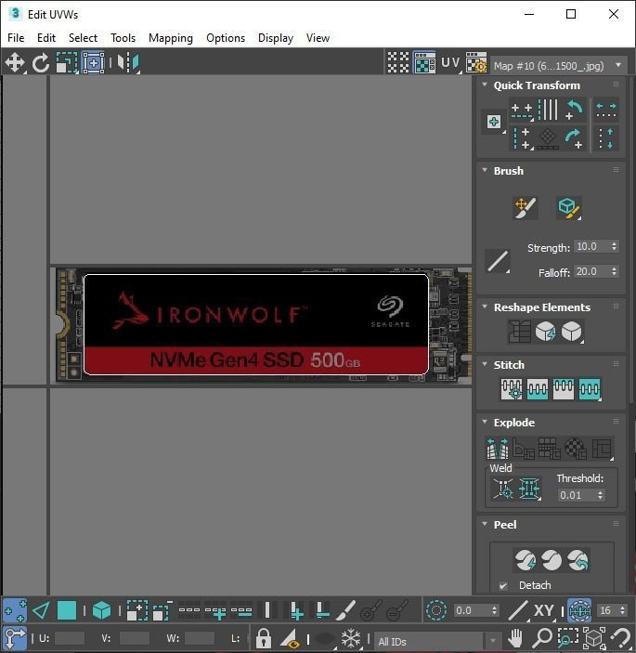
Task: Click the Break explode icon
Action: point(498,448)
